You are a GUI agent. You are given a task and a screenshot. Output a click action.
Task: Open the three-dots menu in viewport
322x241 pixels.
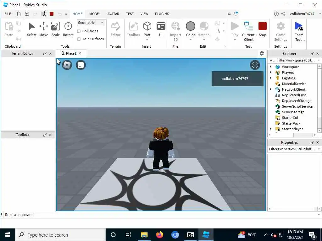pos(255,65)
